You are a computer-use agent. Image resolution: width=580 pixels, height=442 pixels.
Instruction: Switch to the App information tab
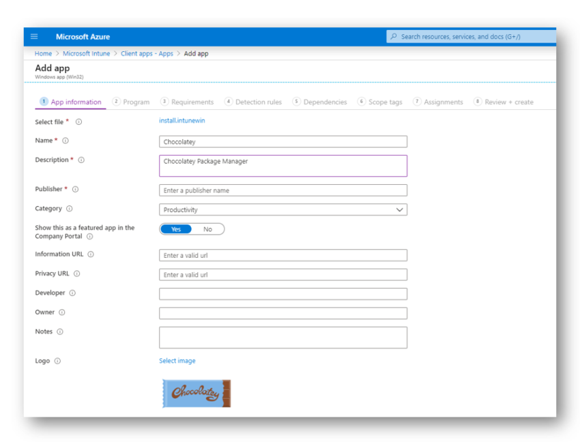click(x=70, y=102)
